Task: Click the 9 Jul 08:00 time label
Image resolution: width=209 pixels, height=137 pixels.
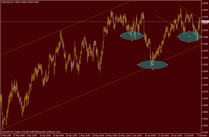Action: (202, 136)
